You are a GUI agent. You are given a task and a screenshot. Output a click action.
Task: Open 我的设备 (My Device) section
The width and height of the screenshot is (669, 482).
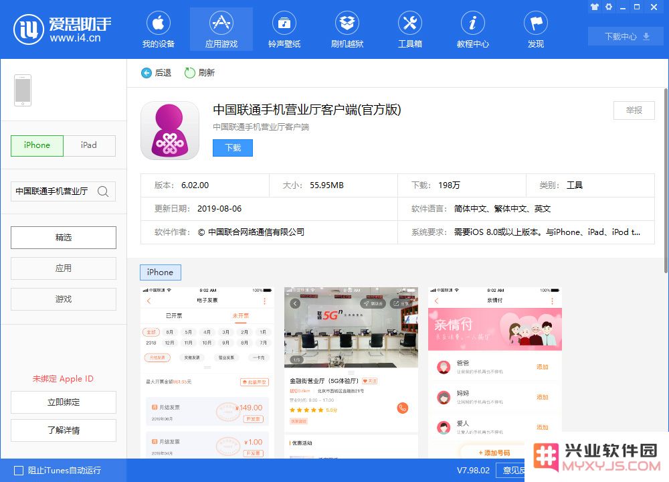[159, 29]
